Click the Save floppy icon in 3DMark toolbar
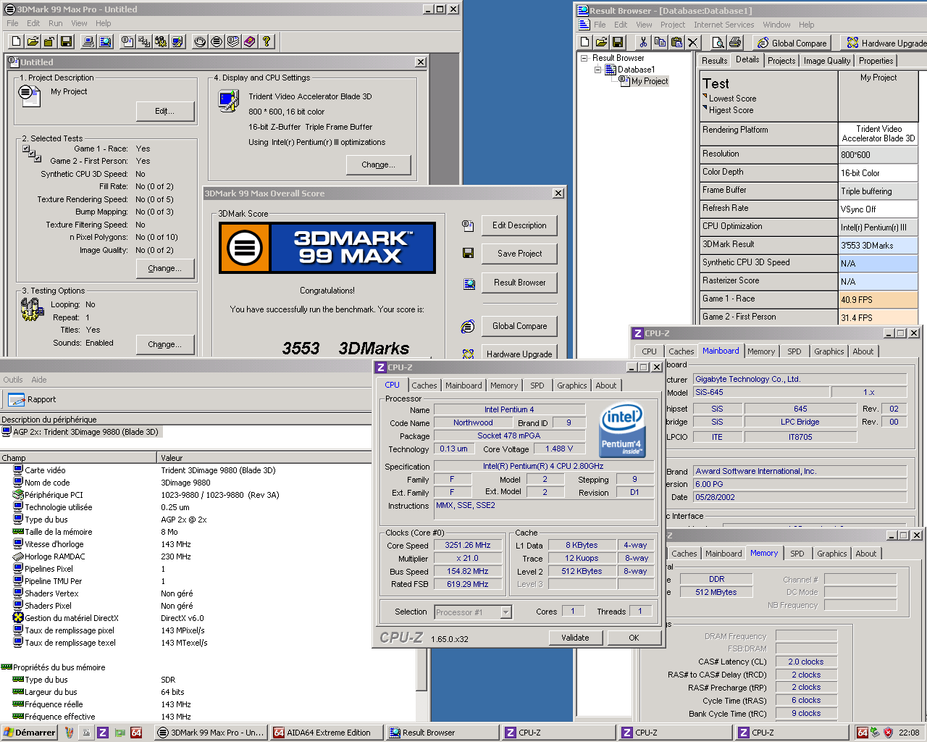This screenshot has width=927, height=742. [66, 42]
